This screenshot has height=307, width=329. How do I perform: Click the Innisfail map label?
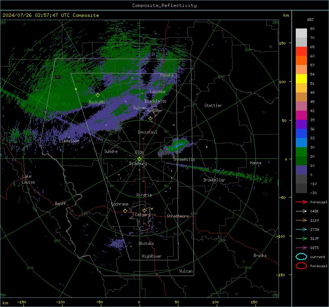pyautogui.click(x=147, y=132)
